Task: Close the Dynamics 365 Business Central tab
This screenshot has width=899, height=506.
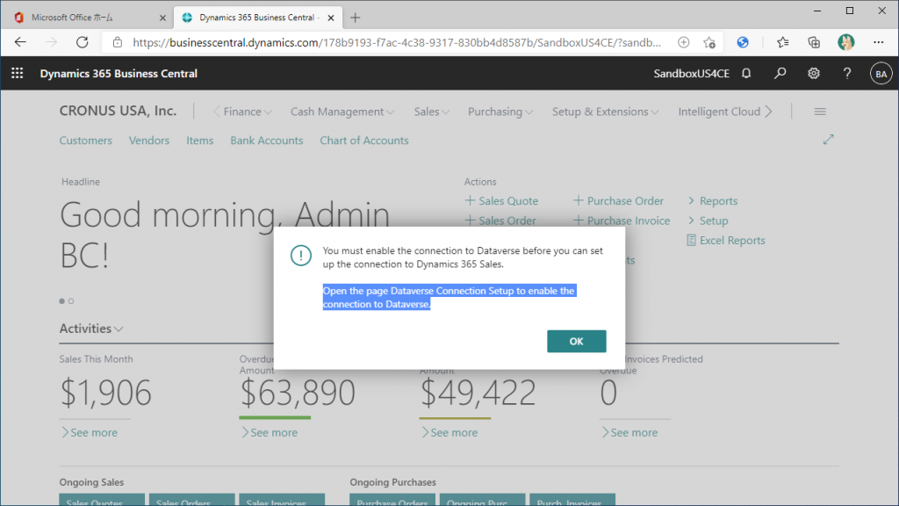Action: (x=331, y=18)
